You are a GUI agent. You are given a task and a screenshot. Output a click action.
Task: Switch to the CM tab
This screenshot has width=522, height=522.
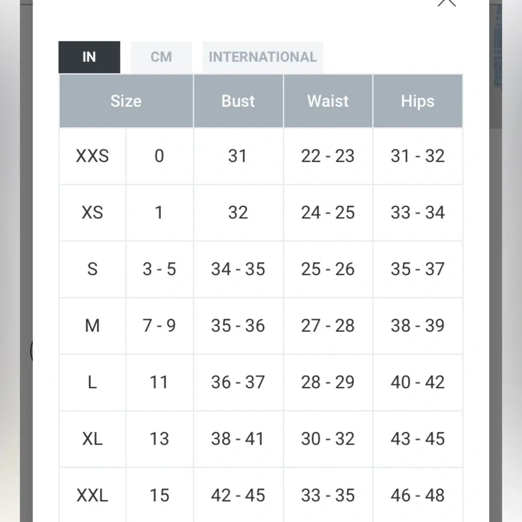coord(161,57)
